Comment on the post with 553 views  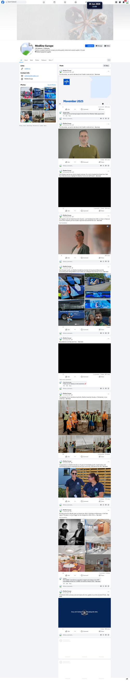coord(85,162)
